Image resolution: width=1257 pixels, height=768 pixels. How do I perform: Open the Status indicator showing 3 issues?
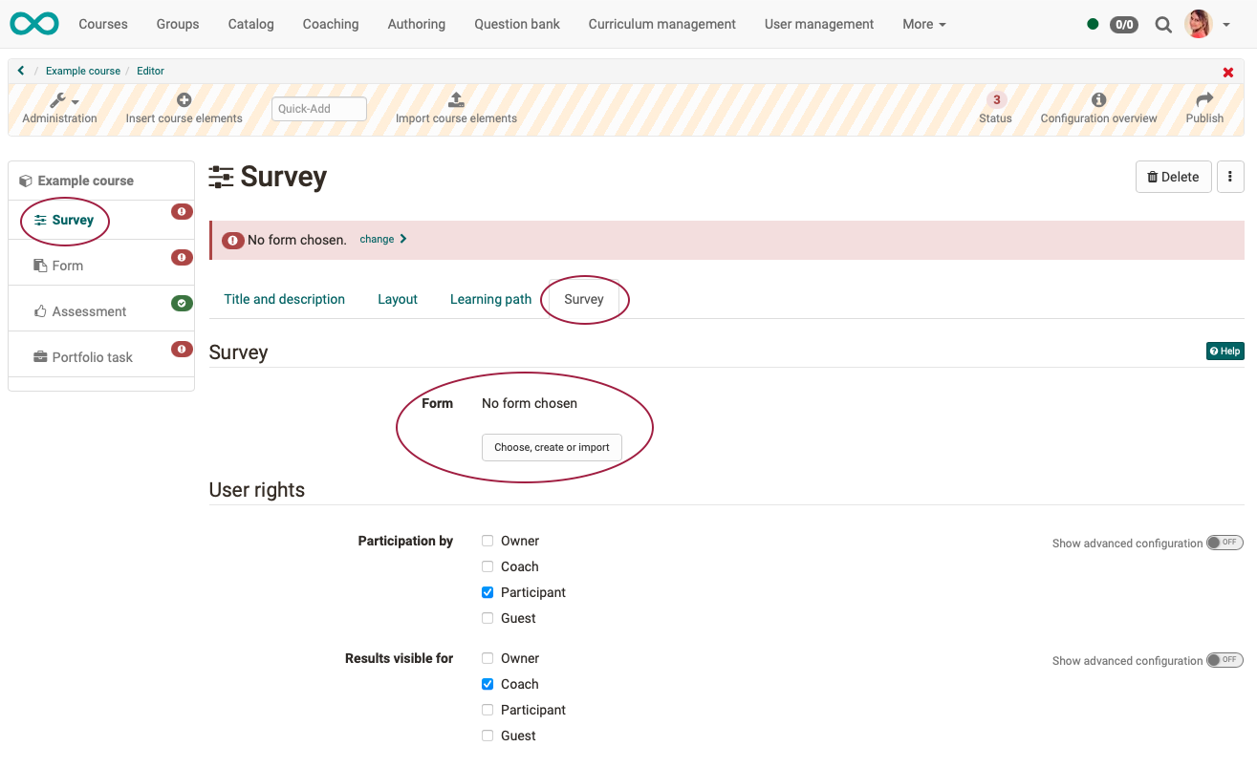[996, 99]
